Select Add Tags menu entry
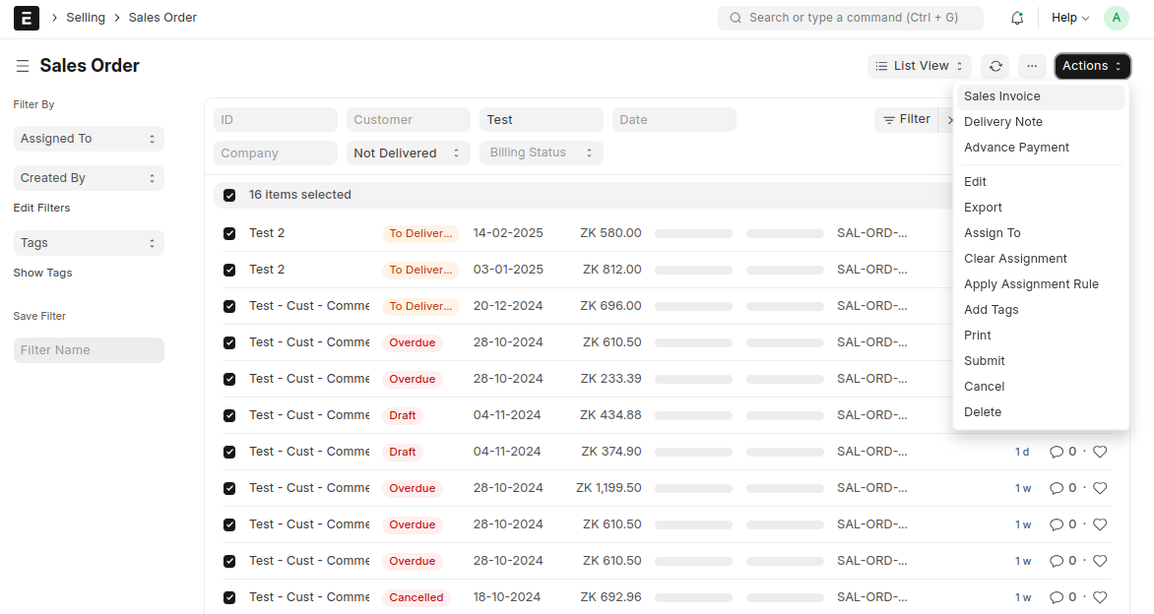The width and height of the screenshot is (1154, 614). tap(1041, 310)
